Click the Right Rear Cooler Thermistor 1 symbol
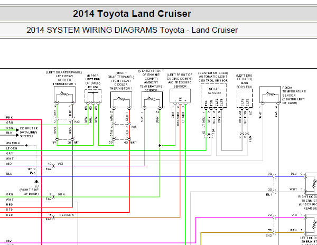This screenshot has height=245, width=317. 122,100
